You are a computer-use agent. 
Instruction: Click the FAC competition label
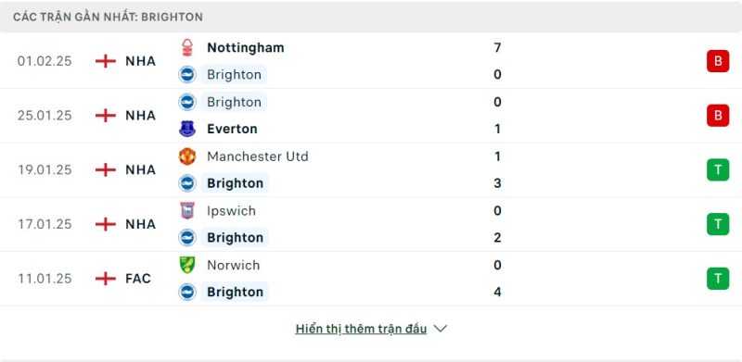coord(138,279)
